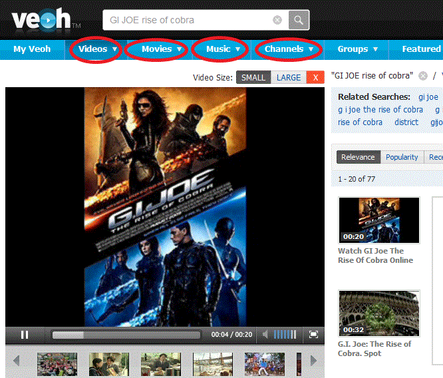The height and width of the screenshot is (378, 443).
Task: Open related search 'district'
Action: point(406,122)
